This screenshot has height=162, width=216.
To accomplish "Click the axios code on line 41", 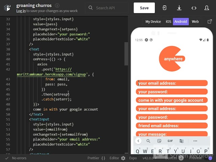I will 42,64.
